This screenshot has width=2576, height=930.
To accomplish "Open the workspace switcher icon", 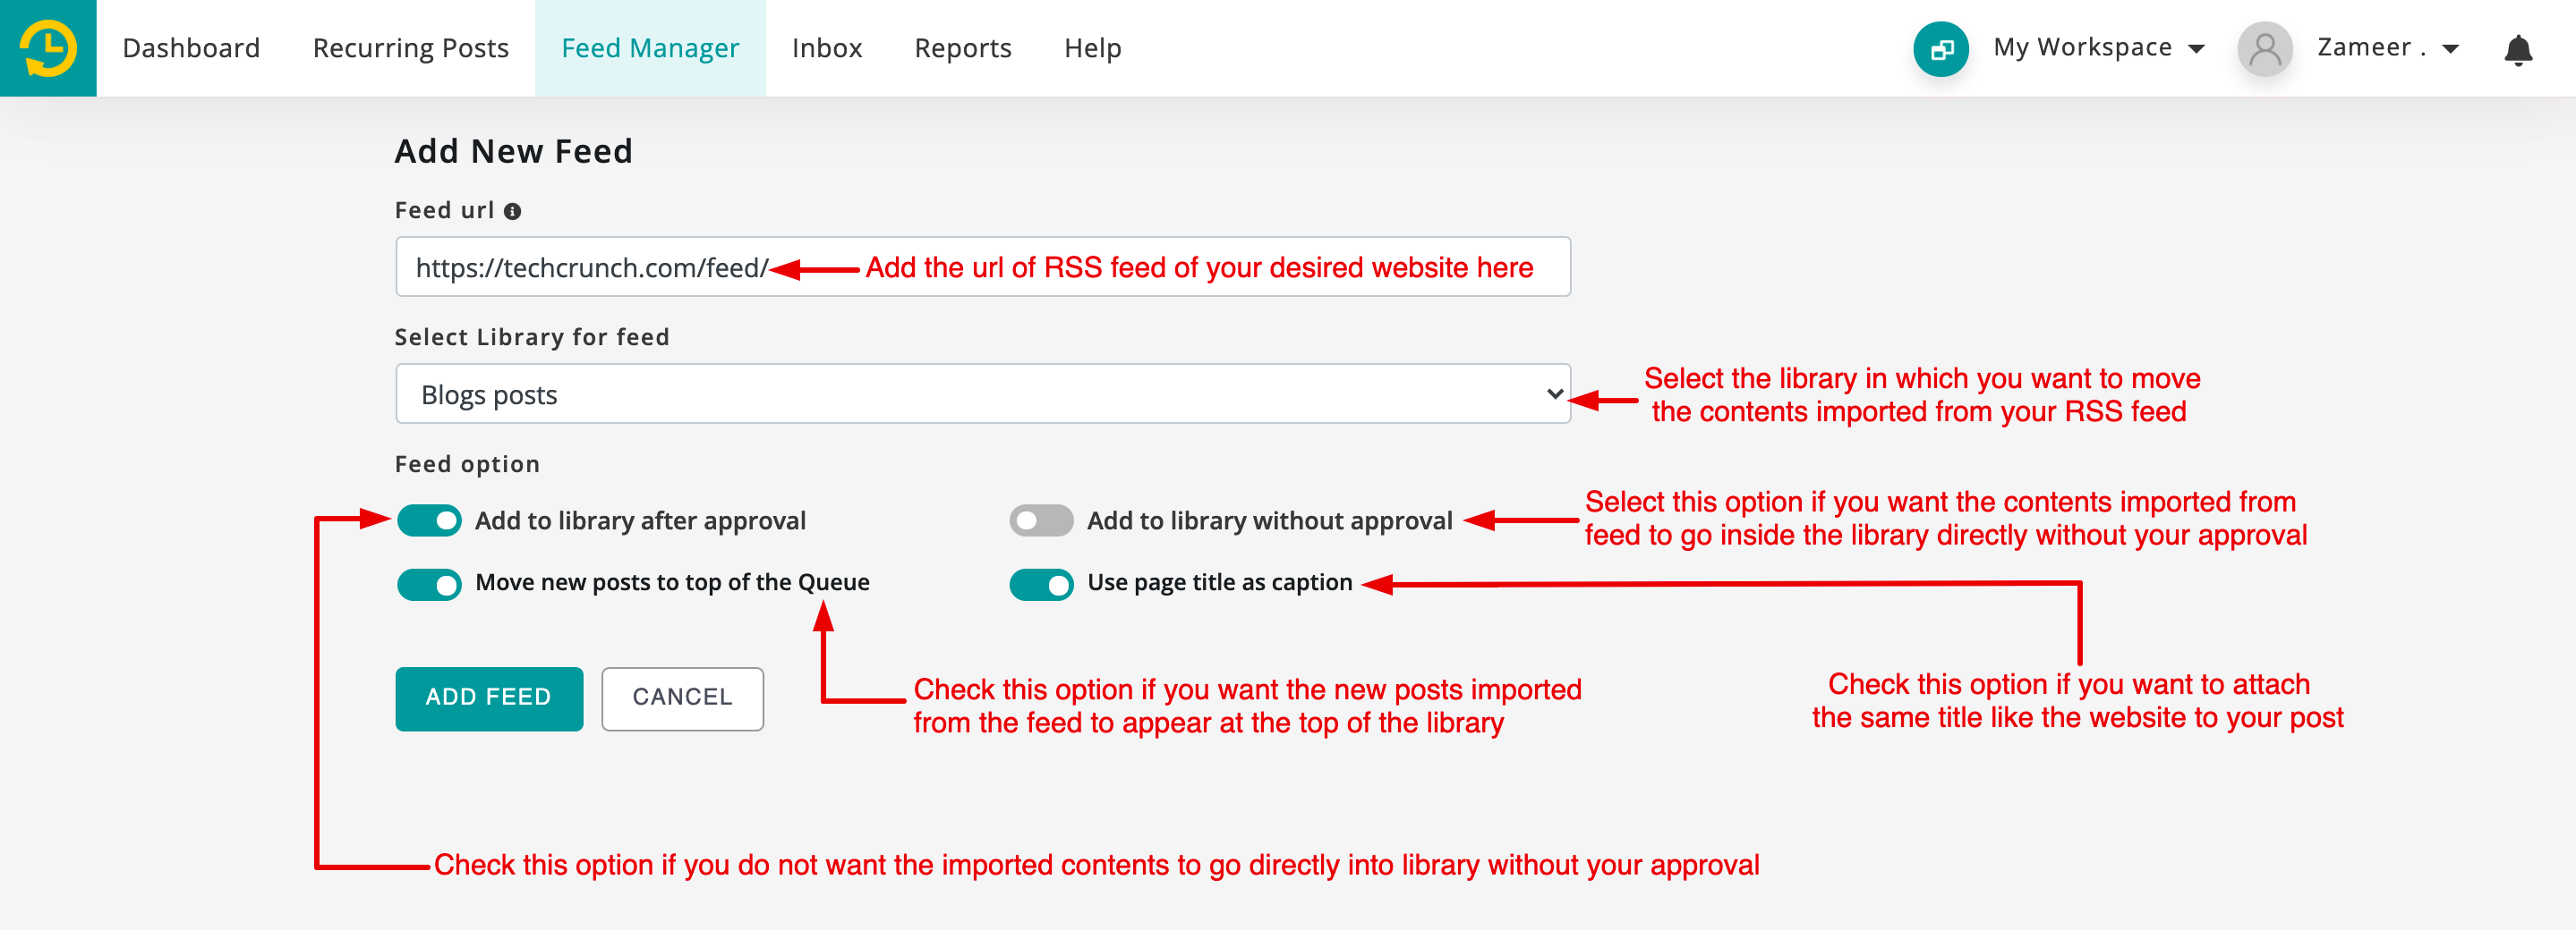I will click(x=1940, y=49).
